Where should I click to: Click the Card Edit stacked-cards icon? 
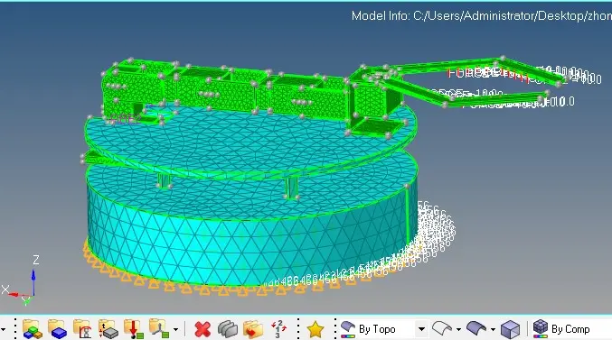pyautogui.click(x=228, y=329)
